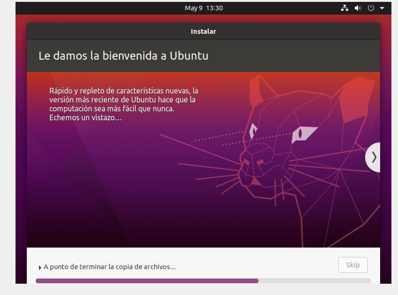
Task: Expand installation details with the disclosure triangle
Action: coord(40,267)
